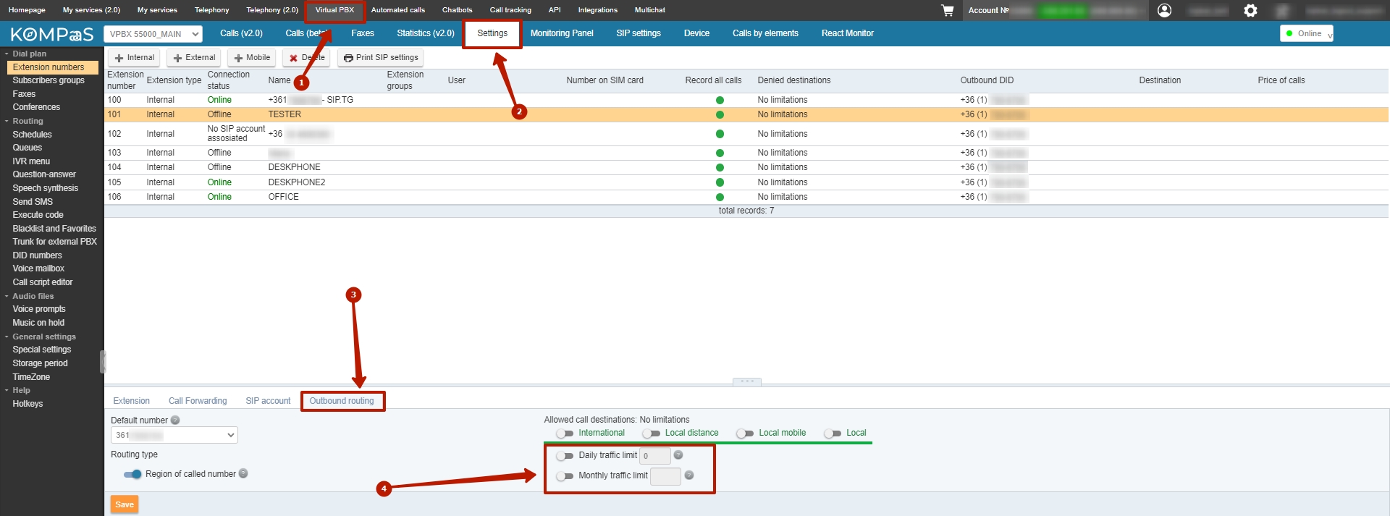
Task: Select the row named DESKPHONE2
Action: pyautogui.click(x=746, y=182)
